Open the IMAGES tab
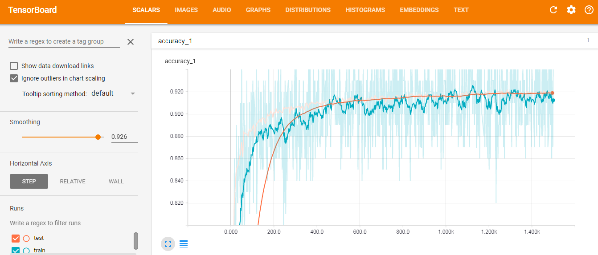 (186, 10)
